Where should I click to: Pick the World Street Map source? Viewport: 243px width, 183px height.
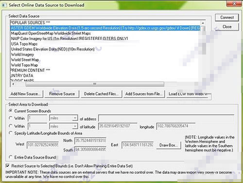coord(25,60)
